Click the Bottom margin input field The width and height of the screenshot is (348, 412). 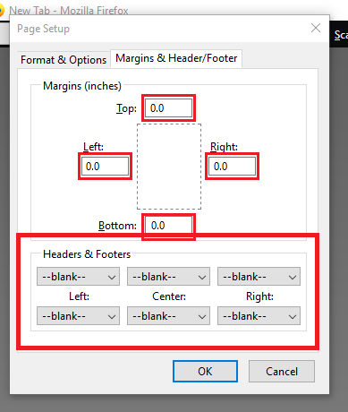point(168,226)
